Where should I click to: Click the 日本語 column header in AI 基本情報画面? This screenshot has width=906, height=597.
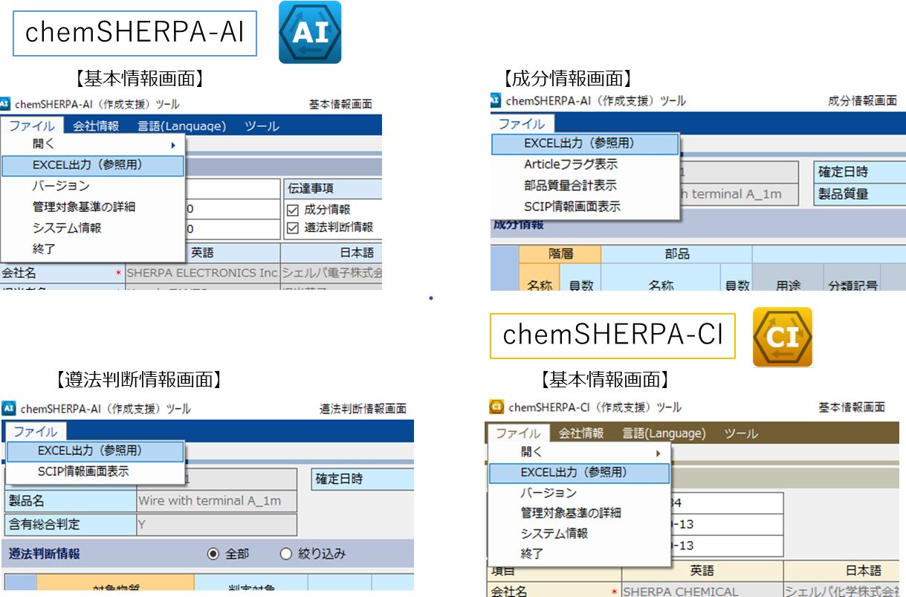tap(331, 253)
